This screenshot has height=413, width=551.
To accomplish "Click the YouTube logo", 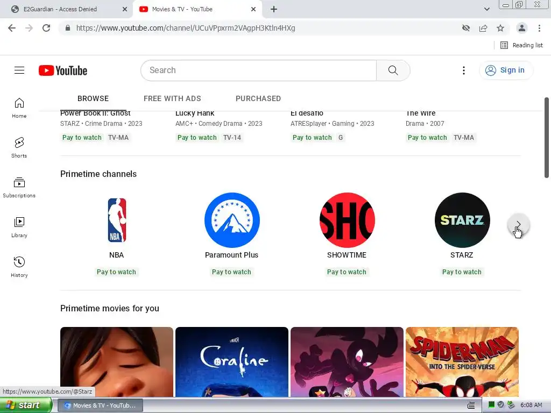I will click(x=63, y=70).
